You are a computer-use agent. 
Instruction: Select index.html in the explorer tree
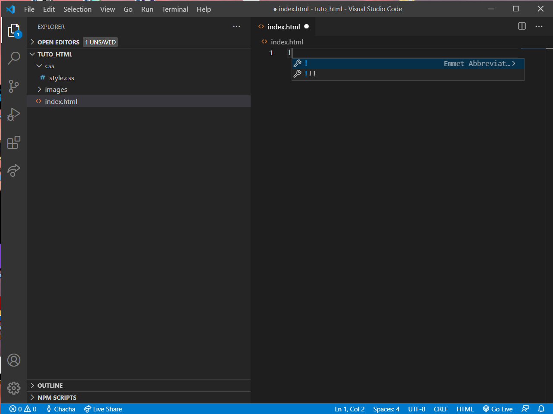(138, 101)
